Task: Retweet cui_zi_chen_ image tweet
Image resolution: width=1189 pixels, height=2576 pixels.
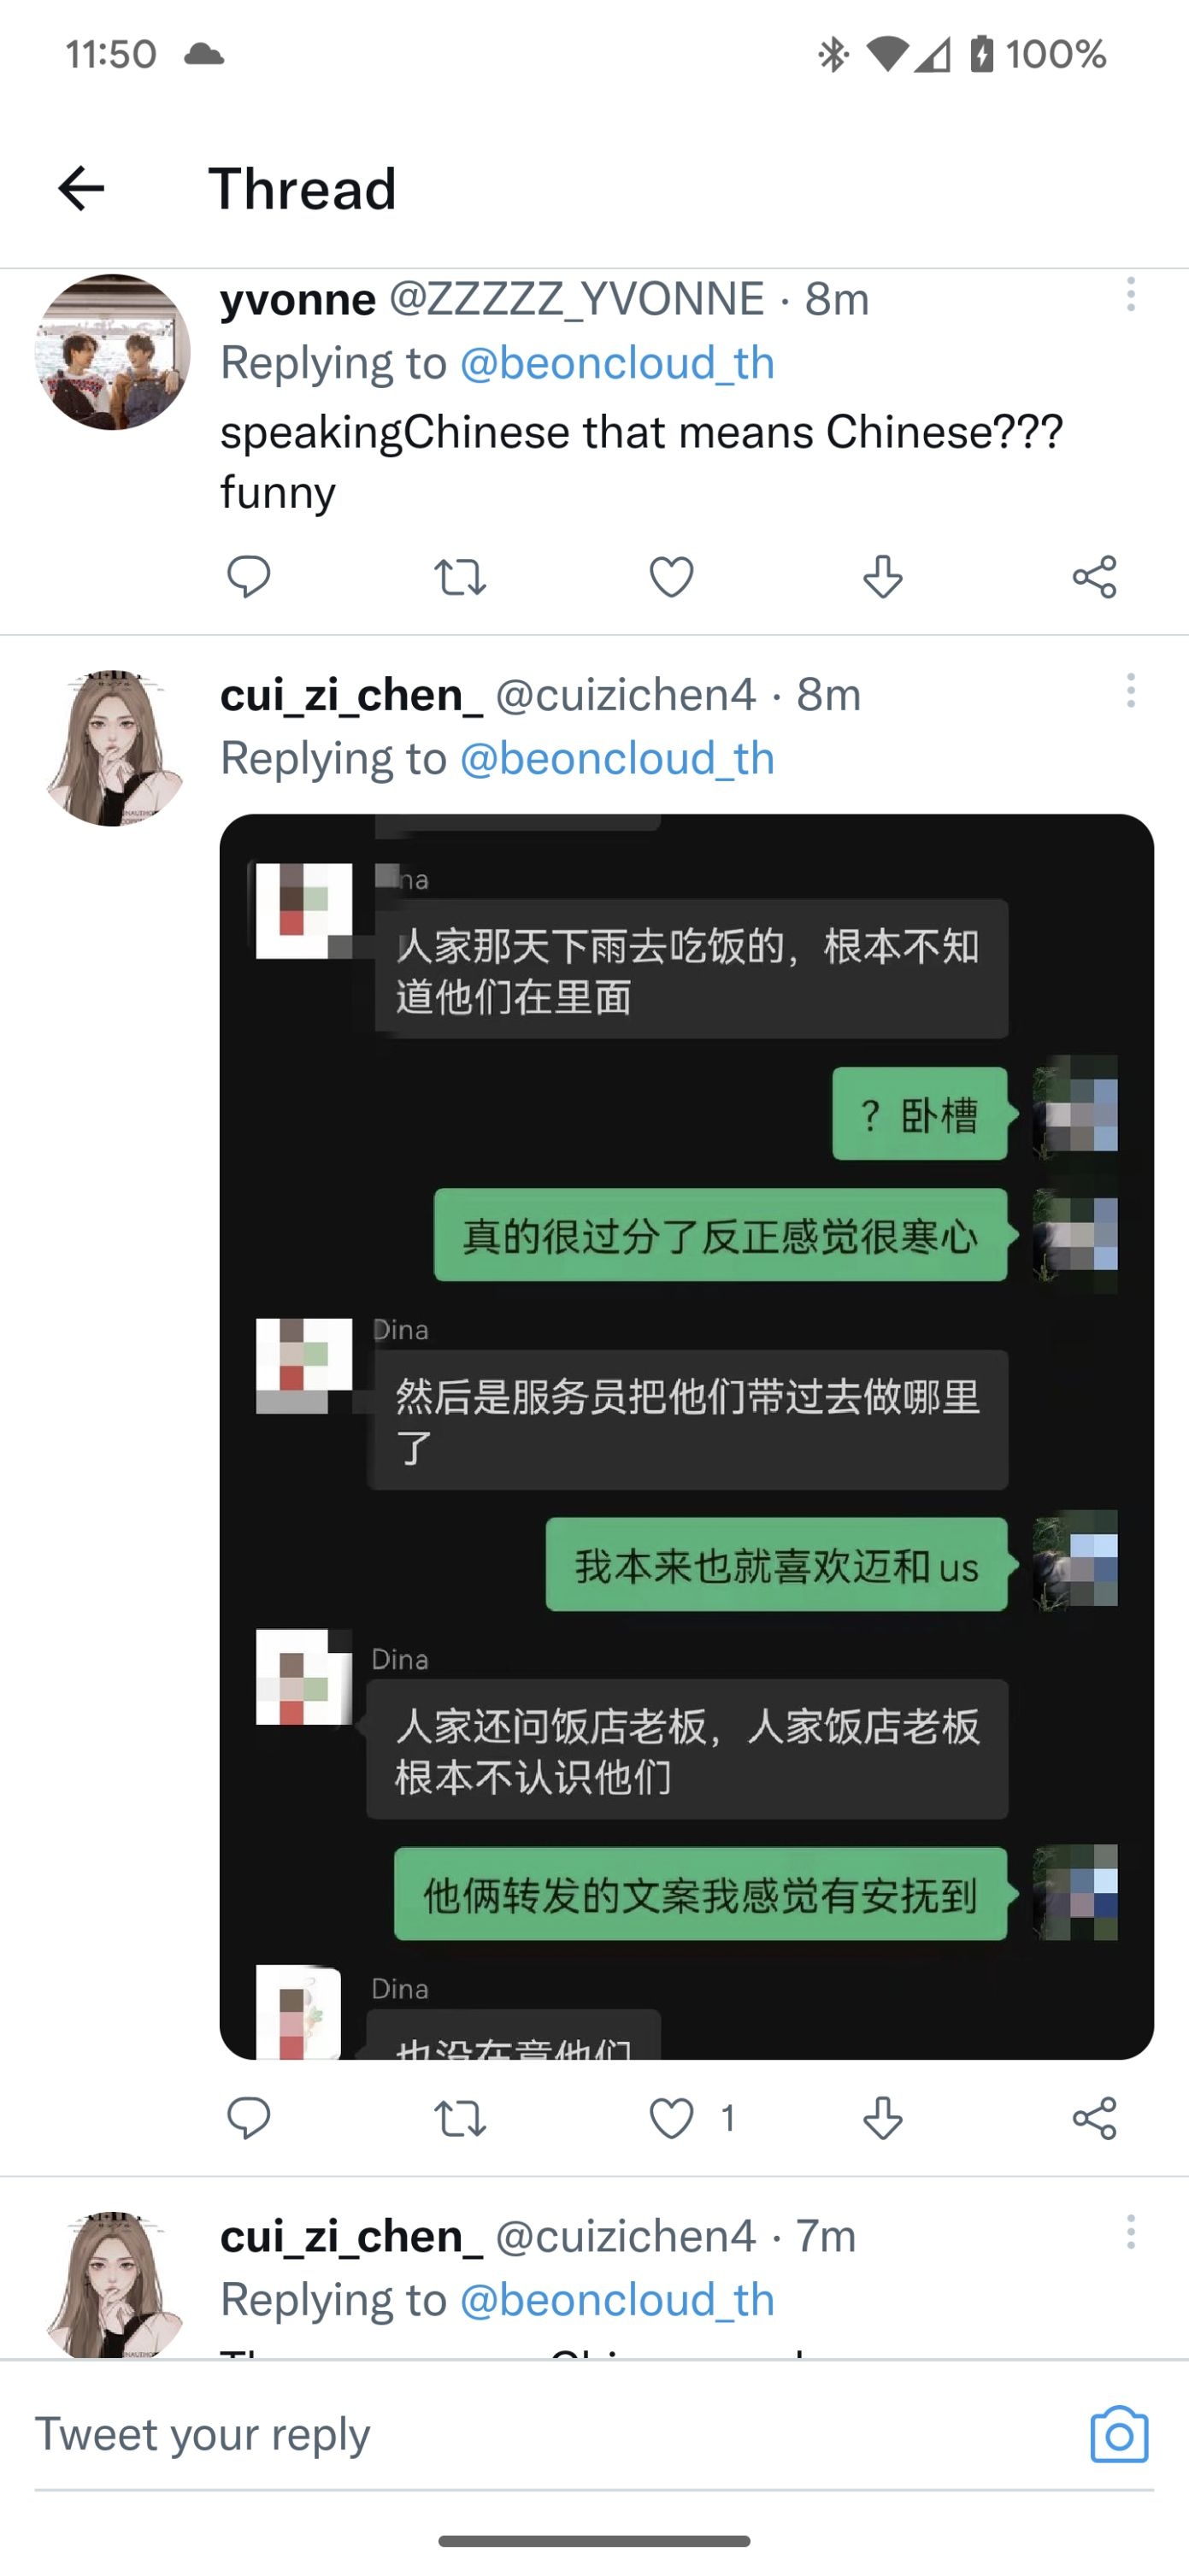Action: (460, 2118)
